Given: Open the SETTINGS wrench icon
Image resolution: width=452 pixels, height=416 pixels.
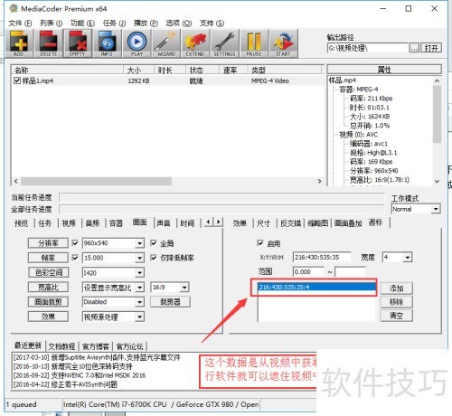Looking at the screenshot, I should click(x=224, y=43).
